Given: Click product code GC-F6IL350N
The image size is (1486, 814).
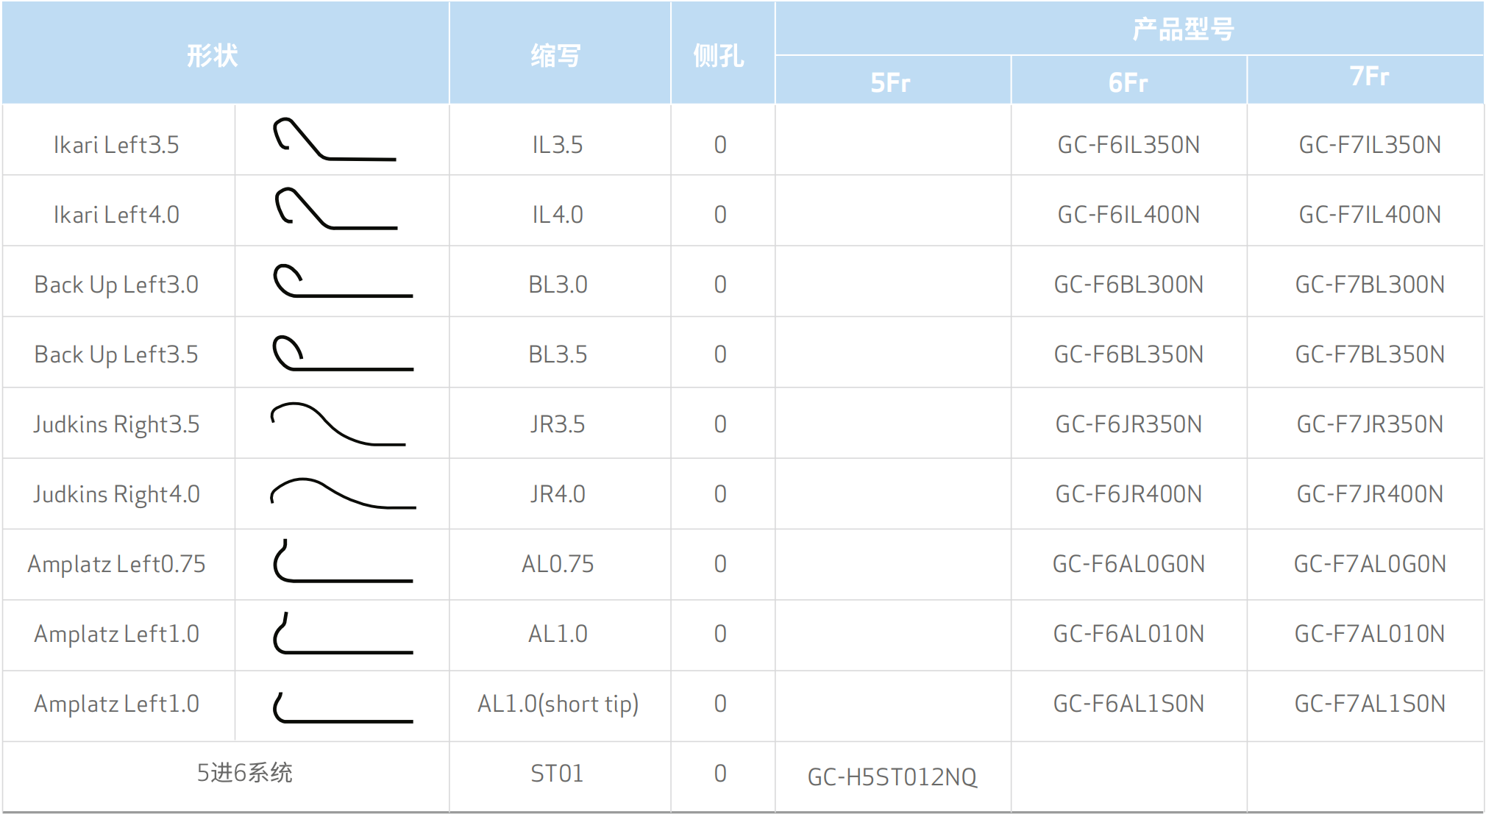Looking at the screenshot, I should pos(1128,145).
